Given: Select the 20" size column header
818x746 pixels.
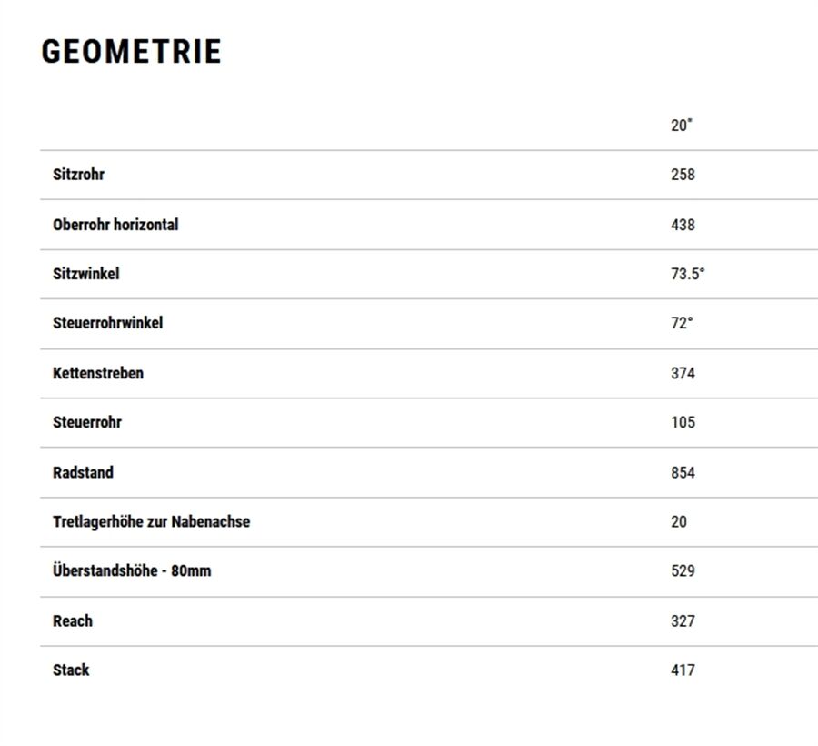Looking at the screenshot, I should point(681,126).
